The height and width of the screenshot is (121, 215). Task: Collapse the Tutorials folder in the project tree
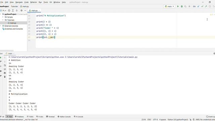pyautogui.click(x=3, y=20)
